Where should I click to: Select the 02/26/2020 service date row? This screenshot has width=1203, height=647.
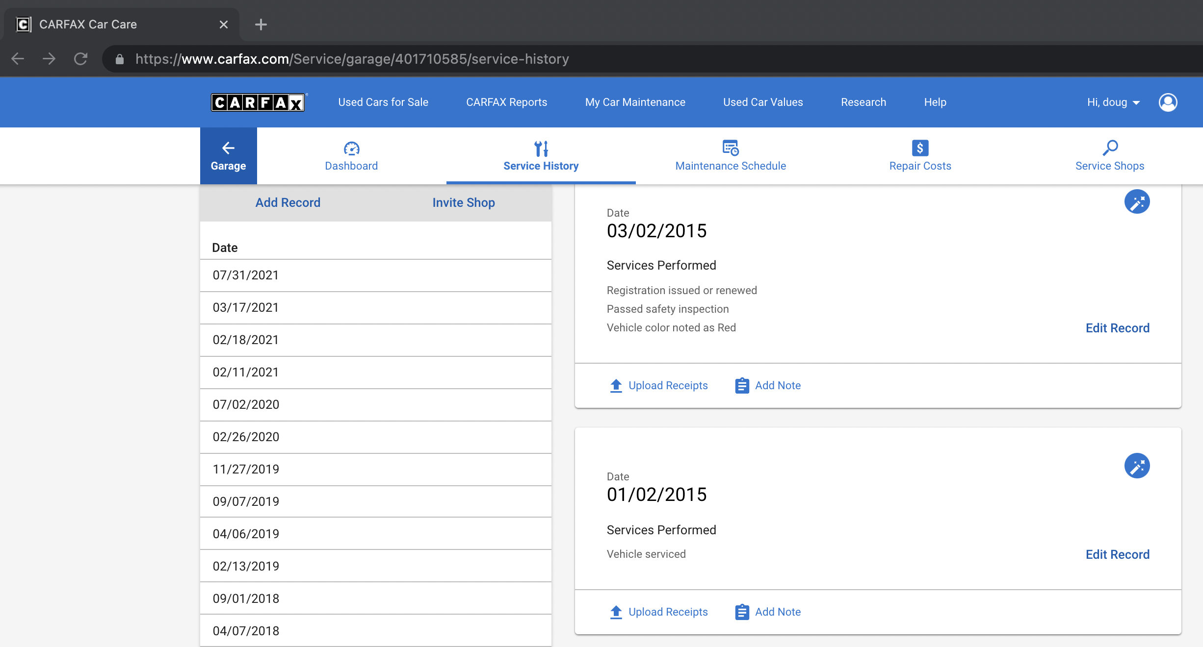point(376,437)
